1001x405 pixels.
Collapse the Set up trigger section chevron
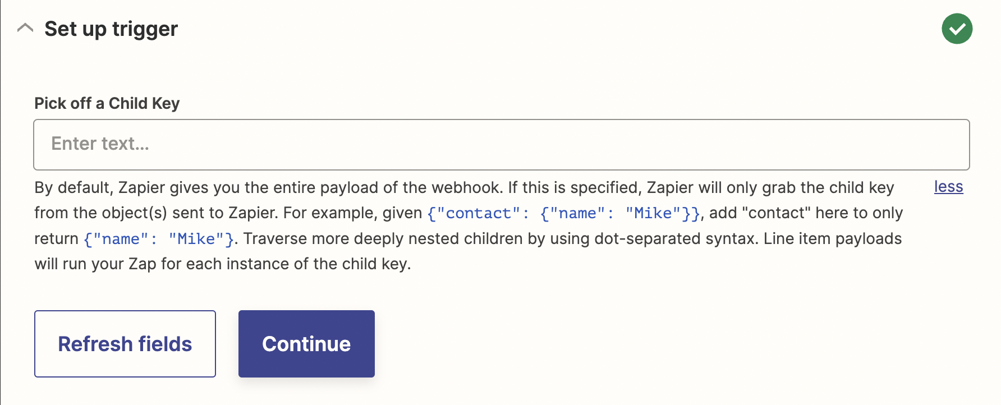pos(25,28)
